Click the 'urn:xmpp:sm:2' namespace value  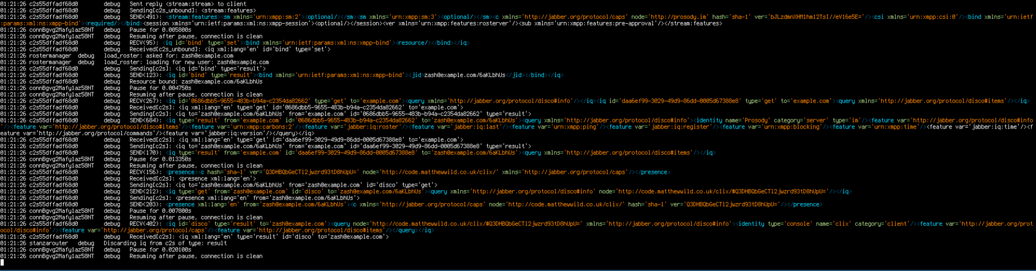coord(278,17)
